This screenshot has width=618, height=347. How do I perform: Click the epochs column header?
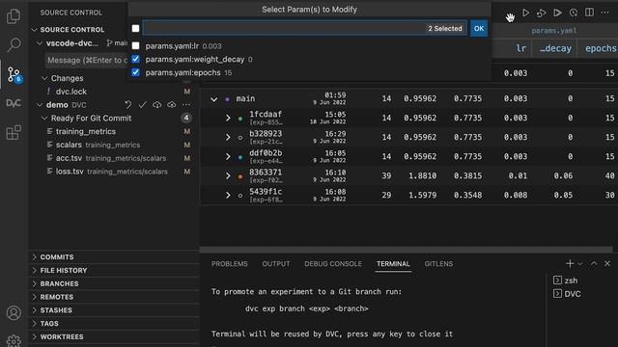[601, 48]
